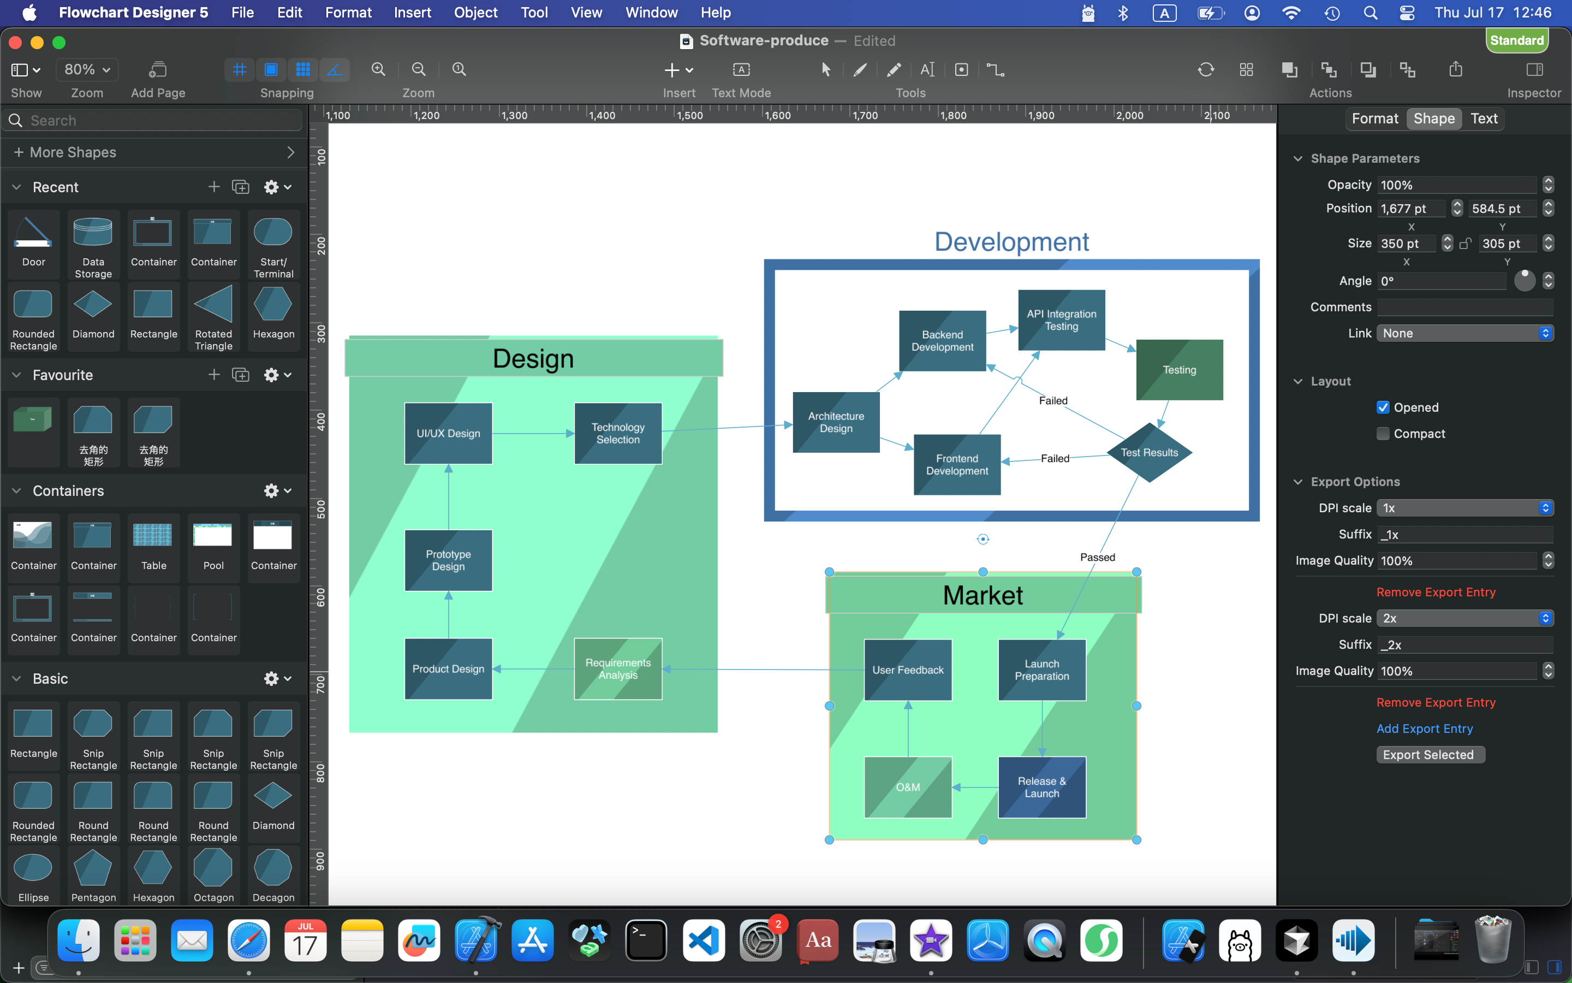1572x983 pixels.
Task: Pick the Data Storage shape
Action: [93, 246]
